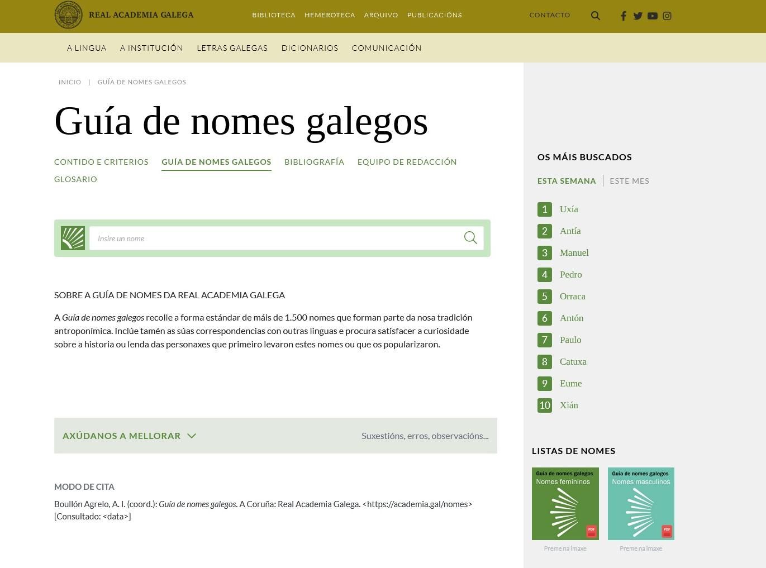Switch to the Equipo de redacción tab
766x568 pixels.
[407, 162]
